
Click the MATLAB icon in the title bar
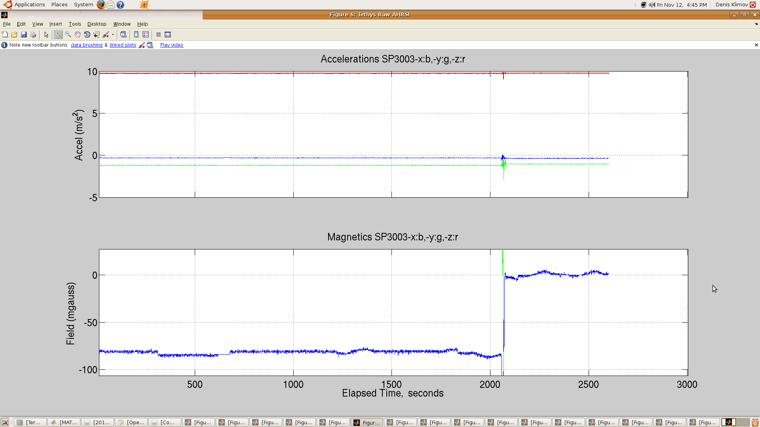point(4,15)
